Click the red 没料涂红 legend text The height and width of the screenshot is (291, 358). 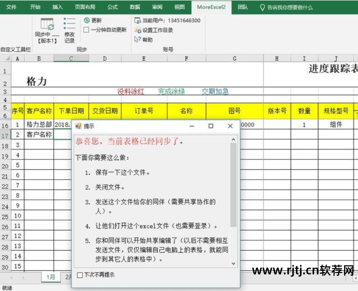tap(130, 92)
